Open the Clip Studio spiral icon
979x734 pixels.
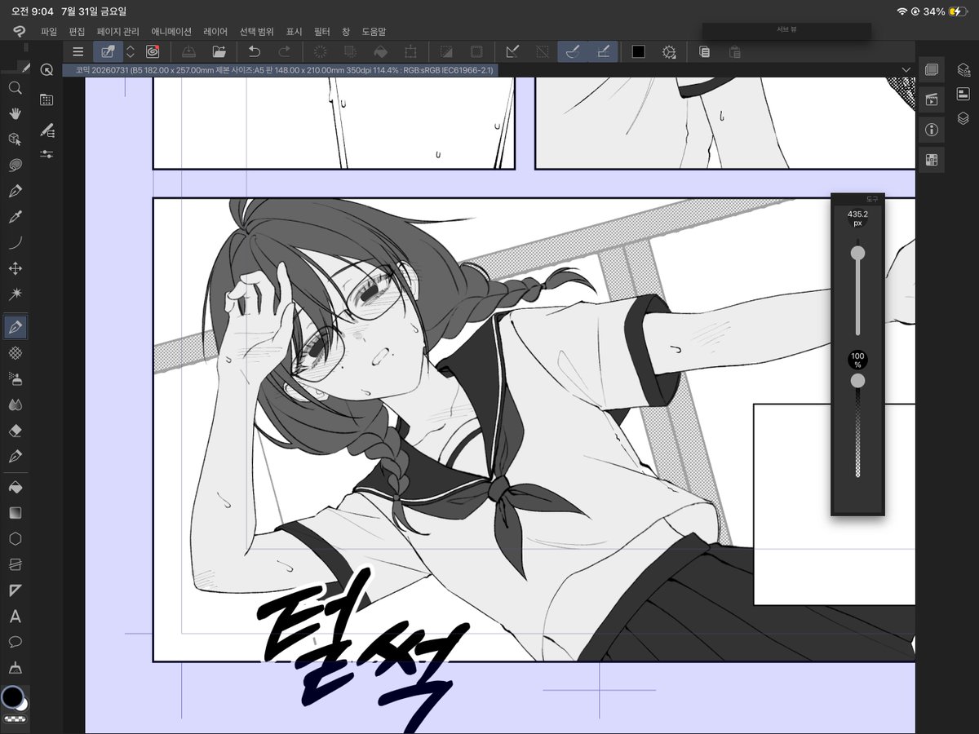(x=153, y=52)
